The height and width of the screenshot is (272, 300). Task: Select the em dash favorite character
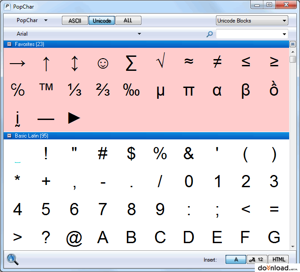pyautogui.click(x=46, y=119)
